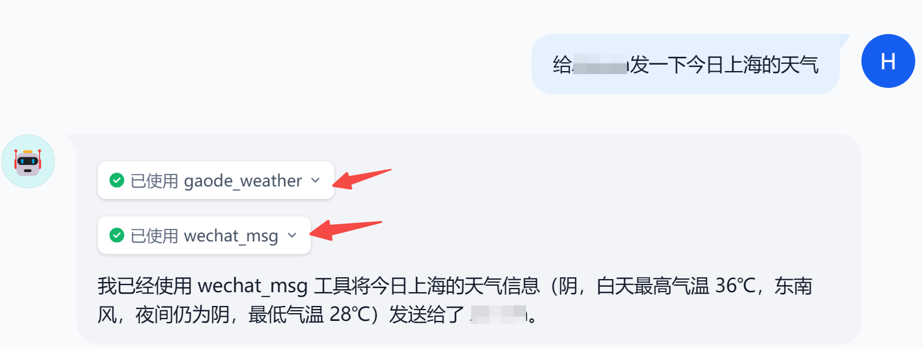Click "东南" text in the reply
923x349 pixels.
793,287
